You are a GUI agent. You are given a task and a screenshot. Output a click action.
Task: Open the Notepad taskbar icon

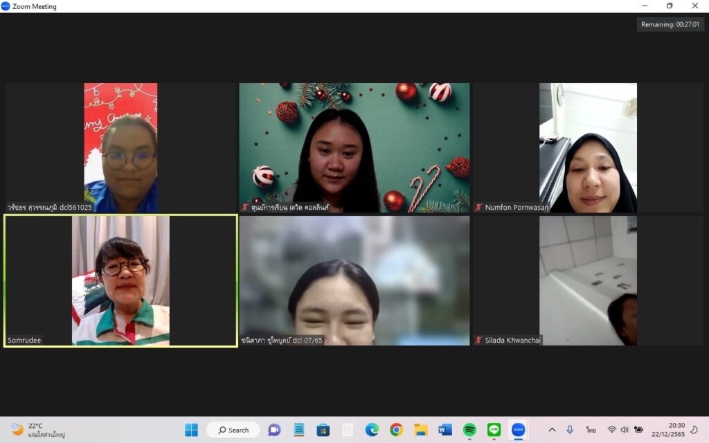(x=299, y=430)
